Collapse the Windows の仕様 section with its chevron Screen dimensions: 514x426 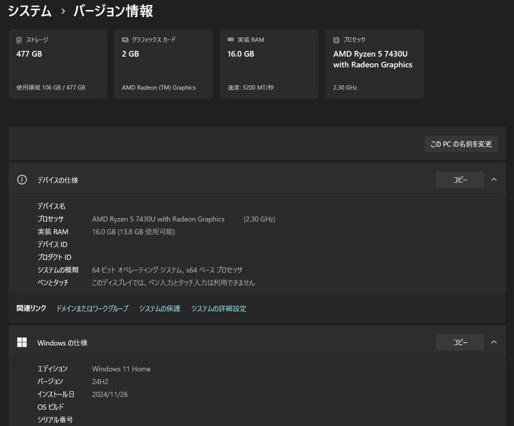coord(494,342)
